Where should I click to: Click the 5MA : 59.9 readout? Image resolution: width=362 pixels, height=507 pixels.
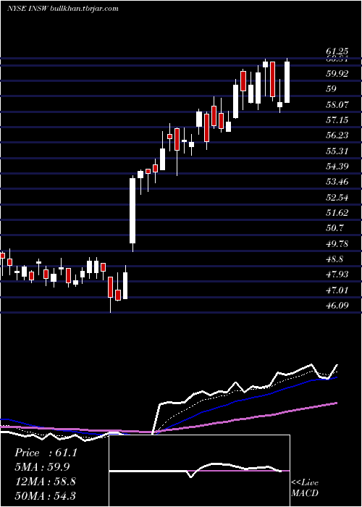[x=42, y=467]
